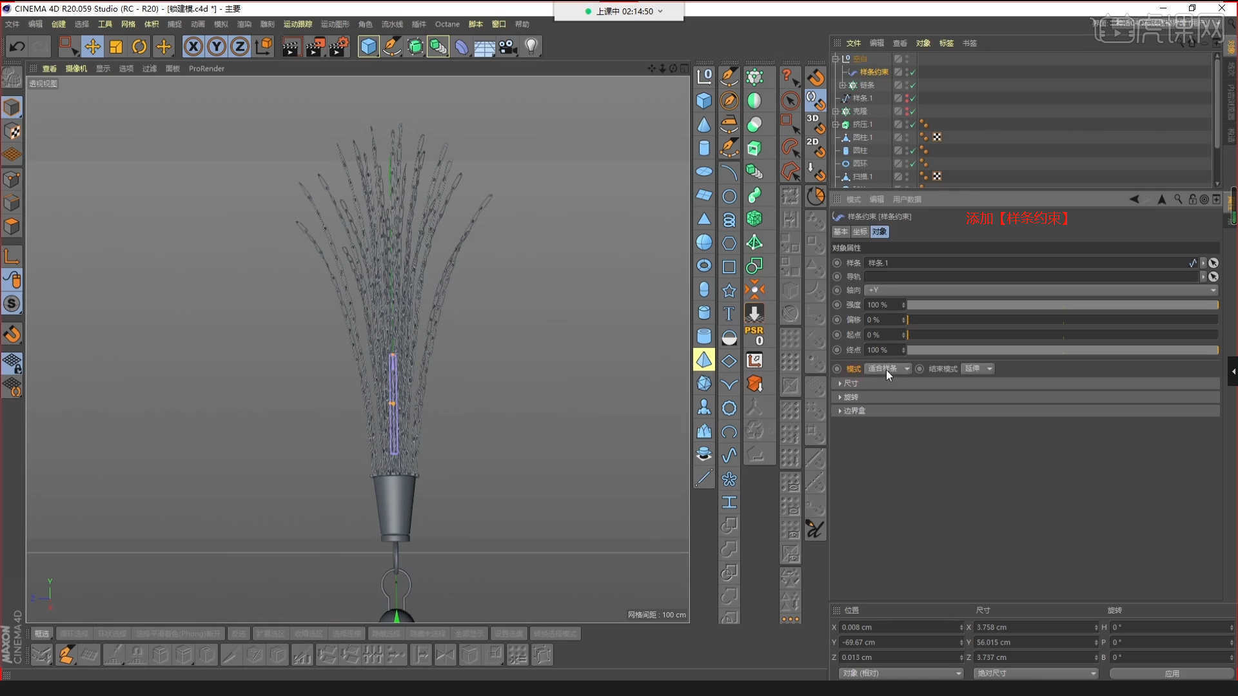
Task: Click the Cone primitive icon in the palette
Action: [x=704, y=124]
